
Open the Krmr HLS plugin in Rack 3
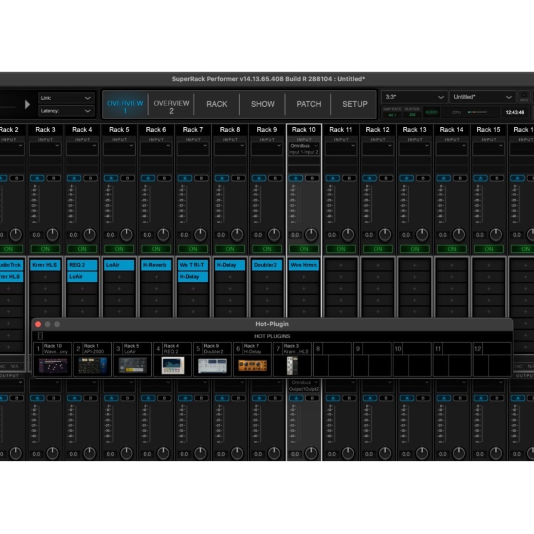pos(45,265)
